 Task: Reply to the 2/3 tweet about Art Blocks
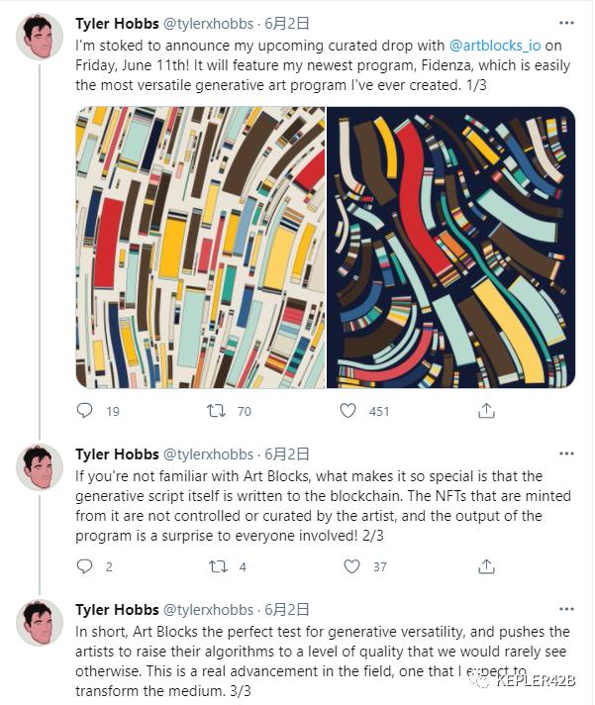85,566
